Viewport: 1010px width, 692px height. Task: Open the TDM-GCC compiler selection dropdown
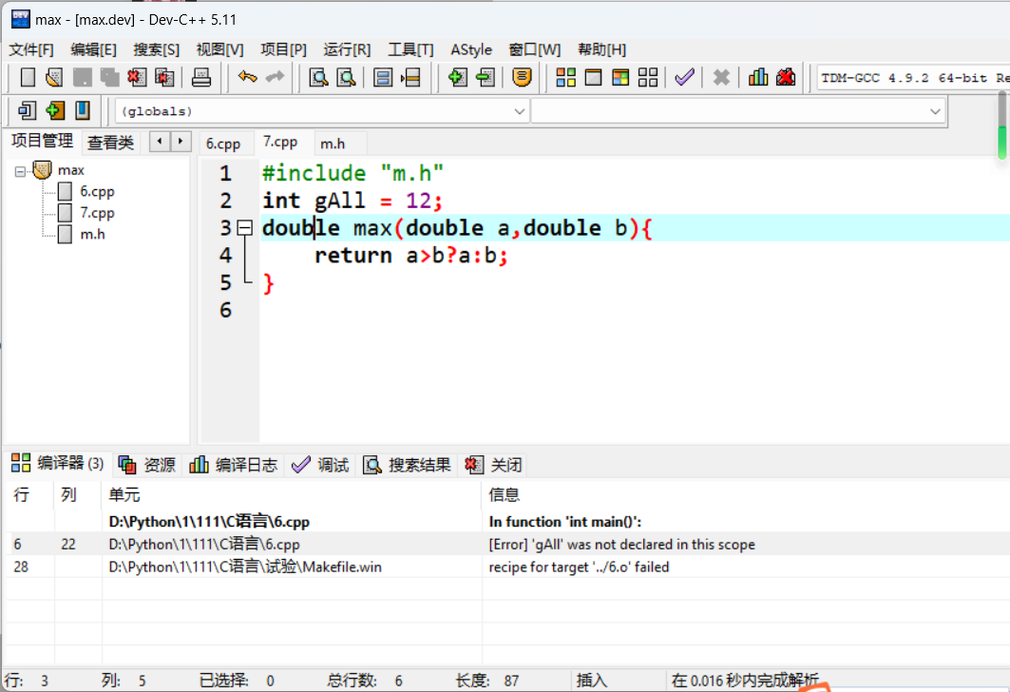[x=912, y=78]
